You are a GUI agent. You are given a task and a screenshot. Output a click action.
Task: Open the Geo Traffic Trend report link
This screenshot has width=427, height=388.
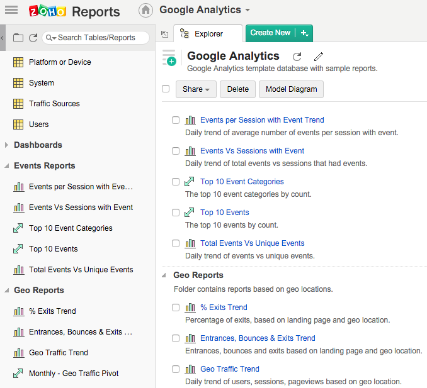(x=229, y=369)
